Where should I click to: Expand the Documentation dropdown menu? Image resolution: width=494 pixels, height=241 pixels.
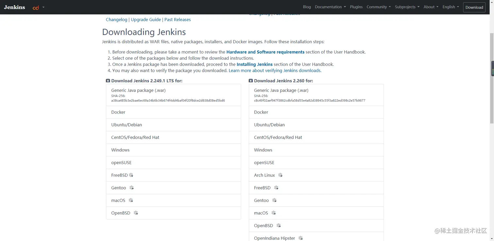330,7
